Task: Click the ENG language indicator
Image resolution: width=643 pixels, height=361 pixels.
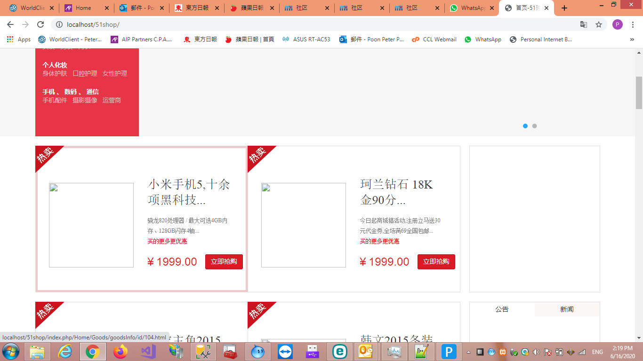Action: click(x=597, y=352)
